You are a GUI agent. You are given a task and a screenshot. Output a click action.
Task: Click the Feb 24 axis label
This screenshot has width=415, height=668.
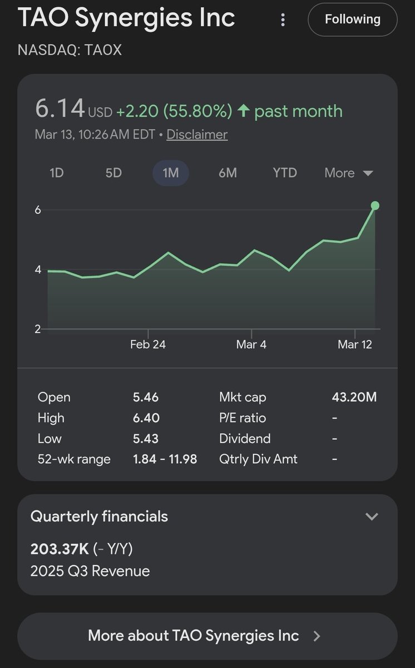point(148,345)
